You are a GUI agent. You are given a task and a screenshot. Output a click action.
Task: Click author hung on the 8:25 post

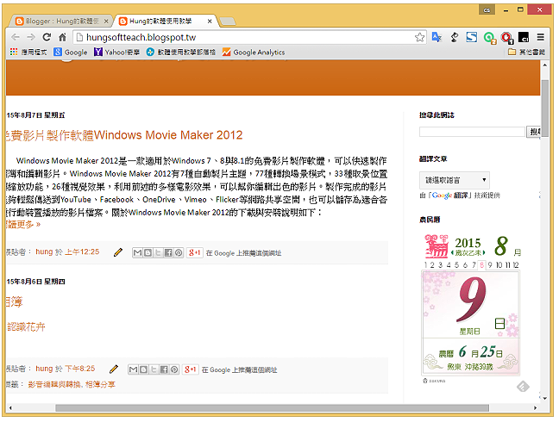(44, 369)
